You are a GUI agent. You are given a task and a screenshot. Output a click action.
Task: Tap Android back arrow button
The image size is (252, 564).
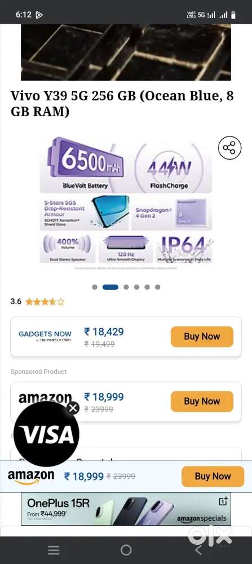tap(198, 550)
